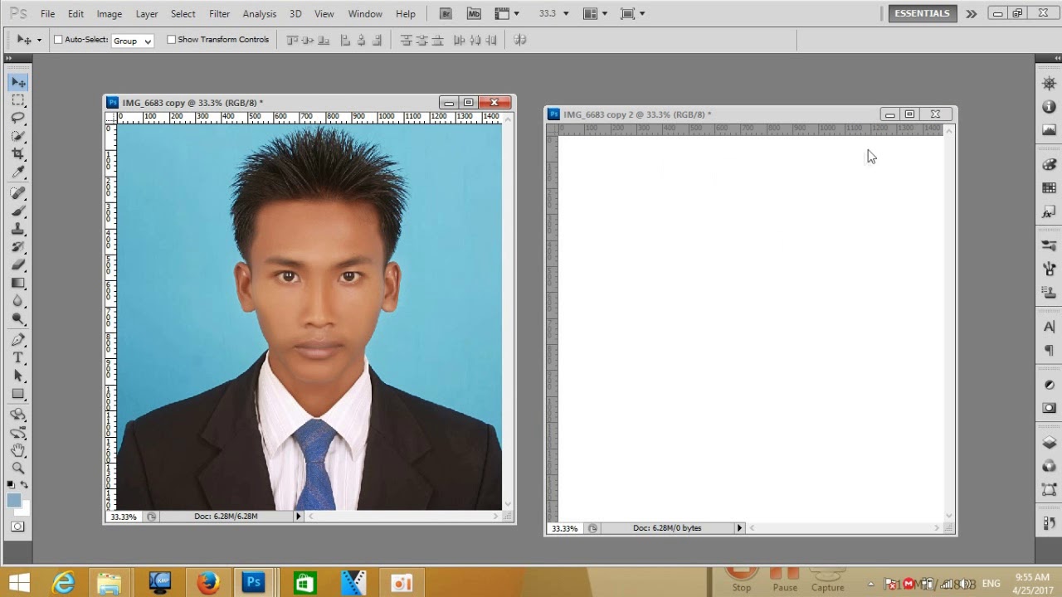Open the Color palette panel icon
This screenshot has width=1062, height=597.
(x=1050, y=165)
